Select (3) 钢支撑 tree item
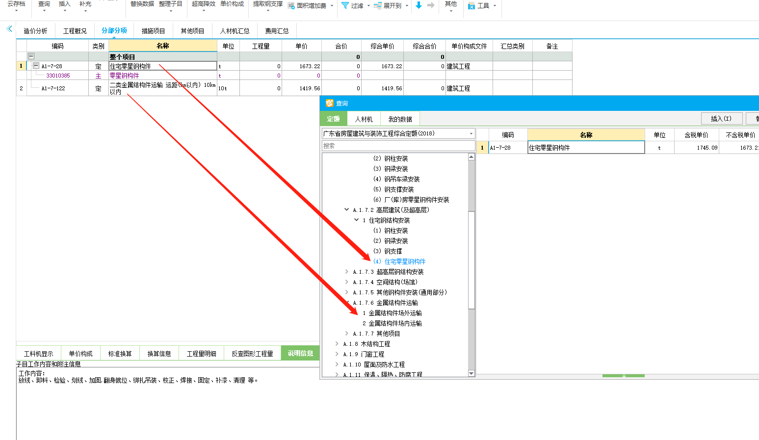Viewport: 759px width, 440px height. coord(388,251)
